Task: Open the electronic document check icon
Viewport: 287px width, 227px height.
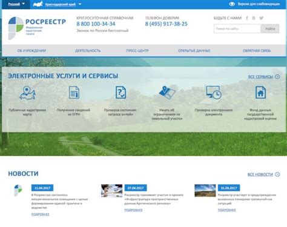Action: pyautogui.click(x=214, y=93)
